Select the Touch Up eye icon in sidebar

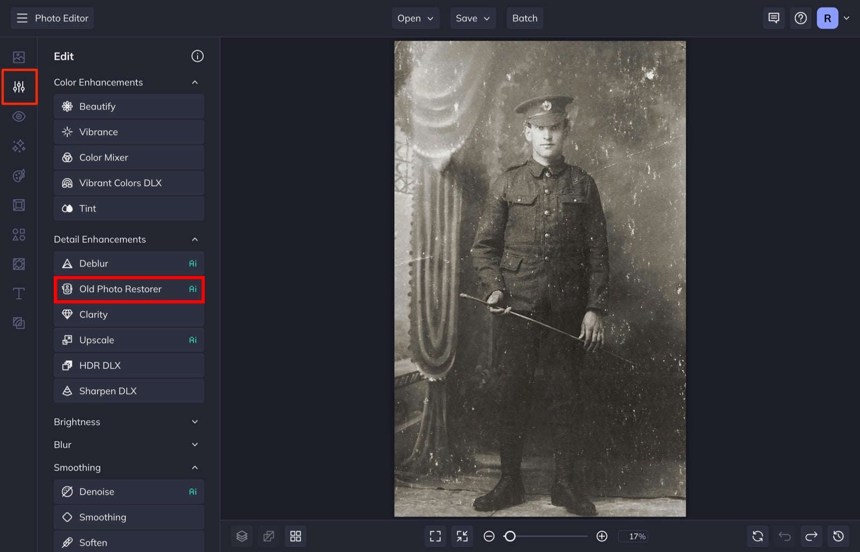coord(19,116)
